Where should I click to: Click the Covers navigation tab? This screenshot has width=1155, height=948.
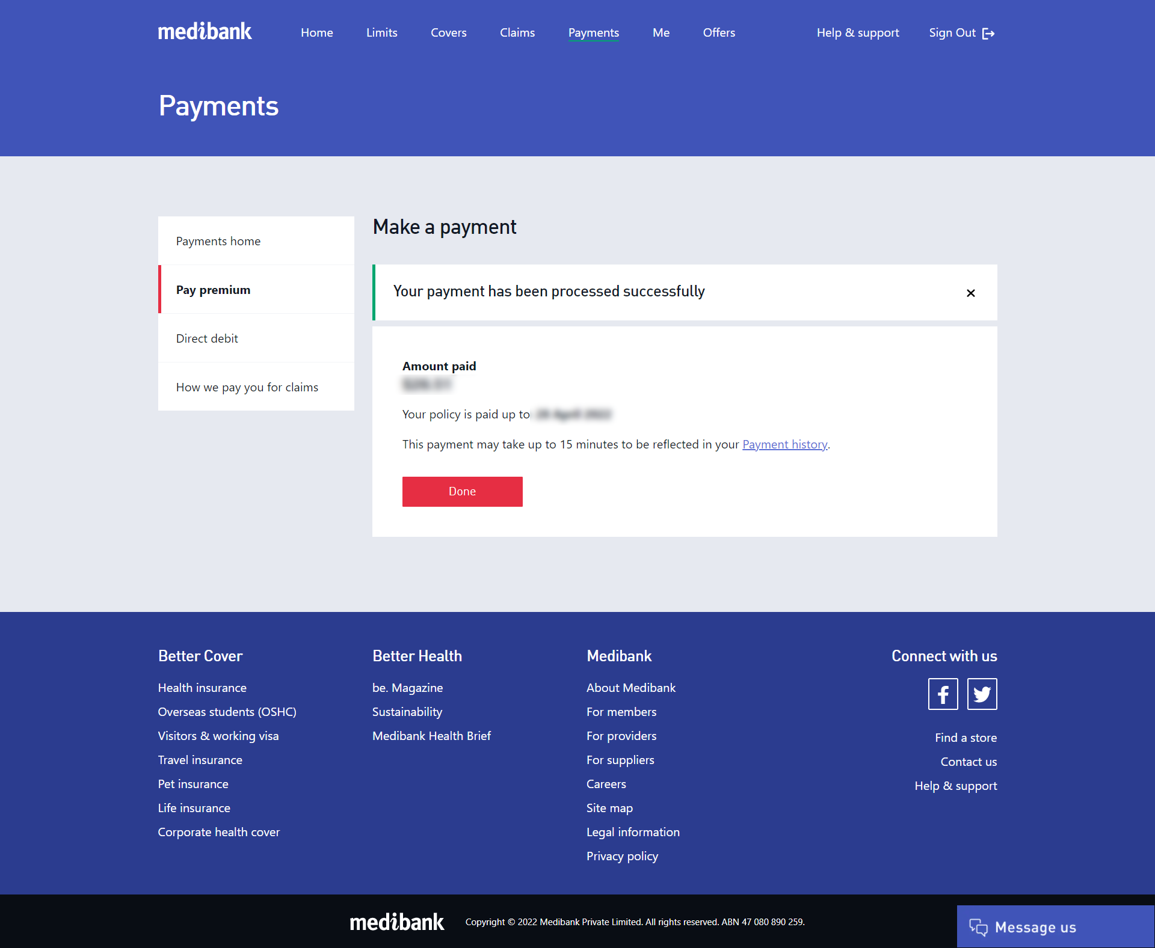click(x=448, y=32)
